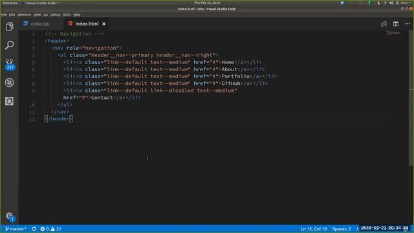Click the closing nav tag
Screen dimensions: 414x233
[60, 112]
